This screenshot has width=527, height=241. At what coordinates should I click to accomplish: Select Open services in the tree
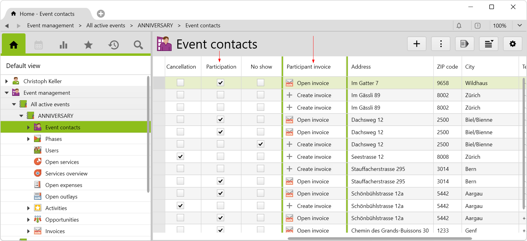pos(62,162)
